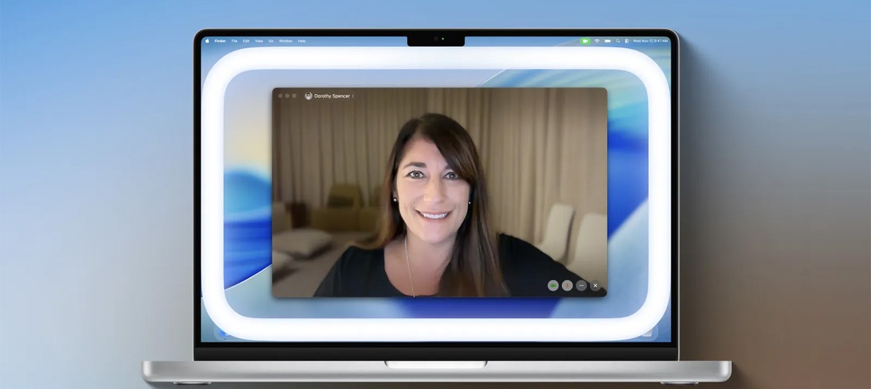Open the Finder menu
This screenshot has width=871, height=389.
pyautogui.click(x=220, y=41)
